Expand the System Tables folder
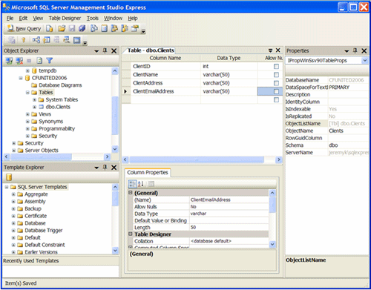Image resolution: width=371 pixels, height=290 pixels. pos(35,99)
